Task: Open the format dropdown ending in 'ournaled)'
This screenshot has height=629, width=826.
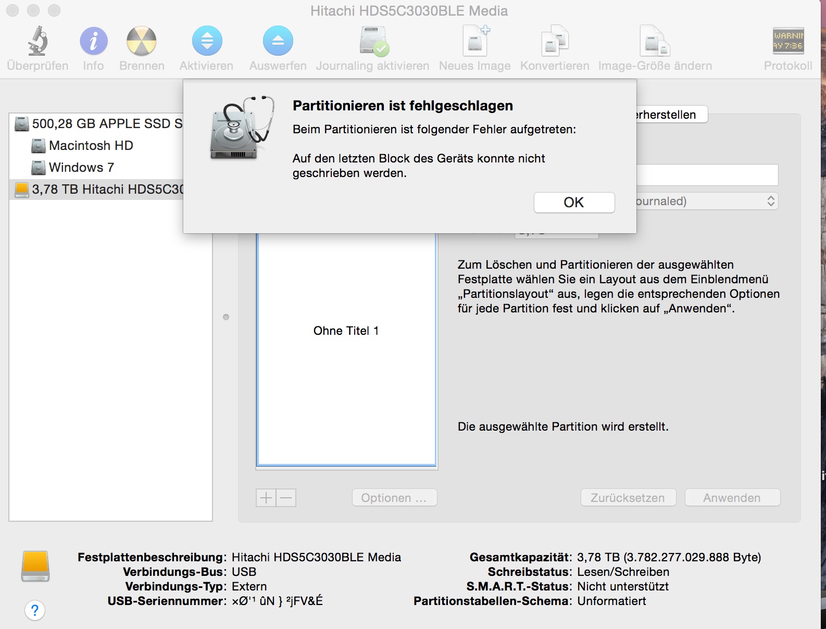Action: pos(707,201)
